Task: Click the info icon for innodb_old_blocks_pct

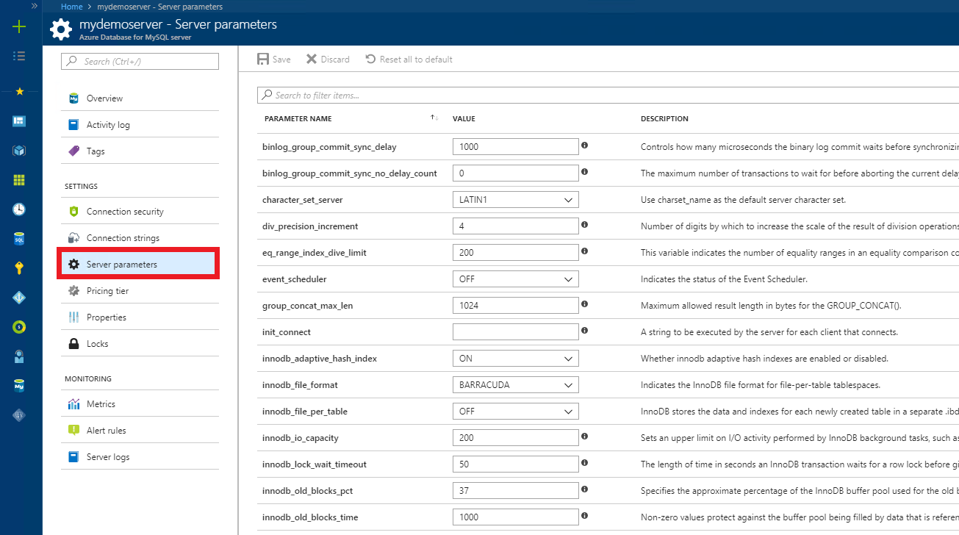Action: click(x=584, y=489)
